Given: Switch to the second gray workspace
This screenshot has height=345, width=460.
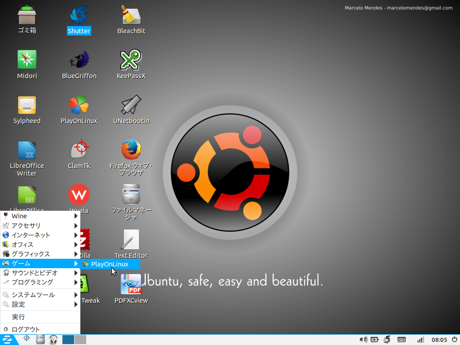Looking at the screenshot, I should pos(80,340).
